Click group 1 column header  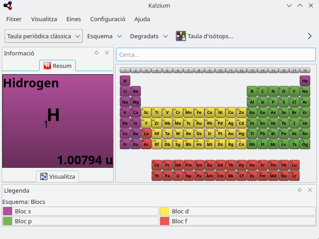(125, 70)
